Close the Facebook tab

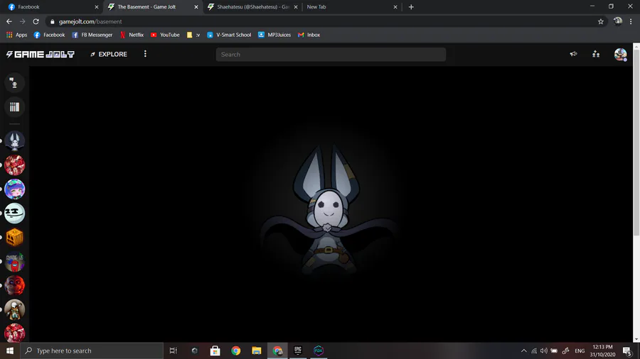97,7
